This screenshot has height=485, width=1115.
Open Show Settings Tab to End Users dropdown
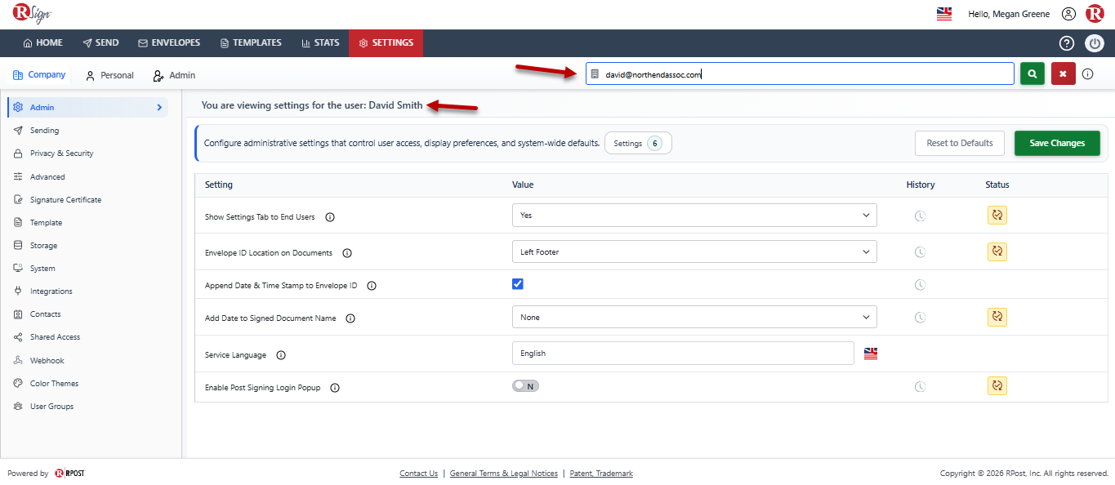coord(694,216)
